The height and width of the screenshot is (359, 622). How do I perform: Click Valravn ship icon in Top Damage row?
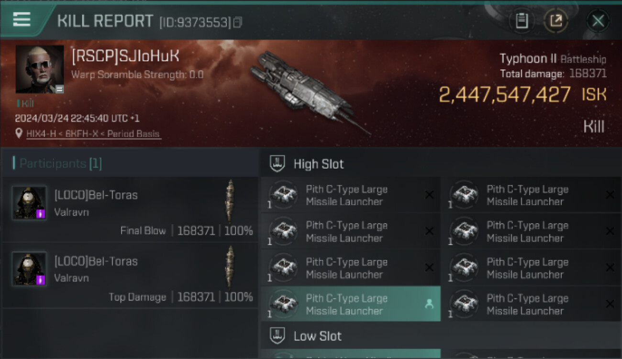tap(230, 267)
